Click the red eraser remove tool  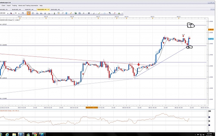[x=114, y=13]
